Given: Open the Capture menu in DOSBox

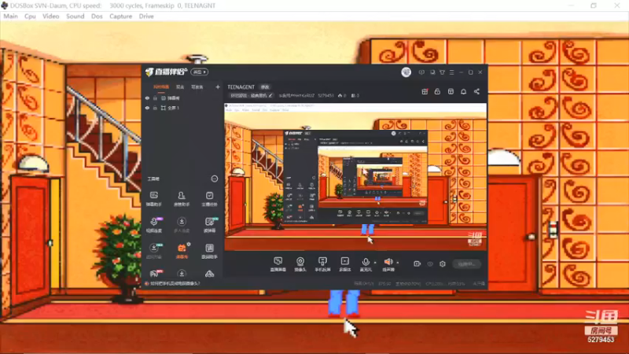Looking at the screenshot, I should [121, 17].
